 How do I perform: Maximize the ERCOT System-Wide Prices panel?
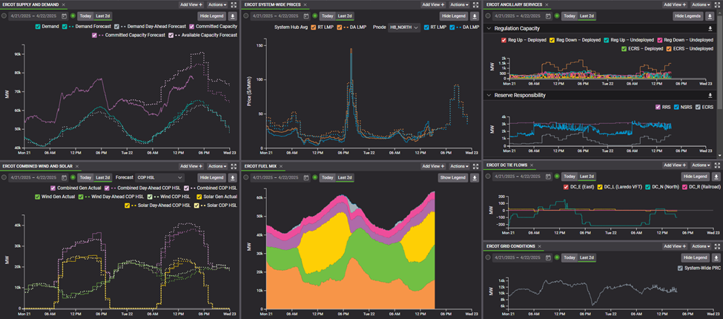(x=475, y=4)
